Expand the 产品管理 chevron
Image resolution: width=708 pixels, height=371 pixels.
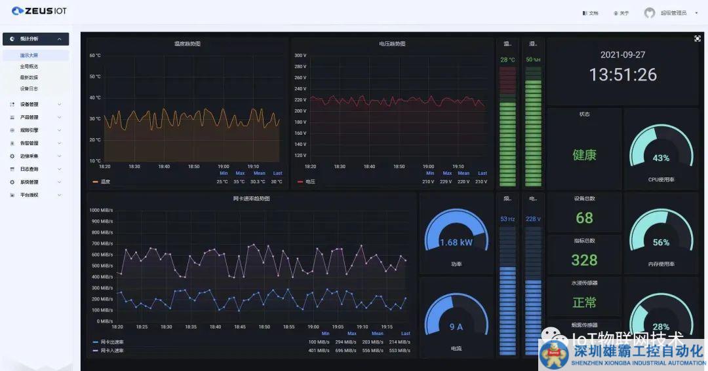[59, 117]
